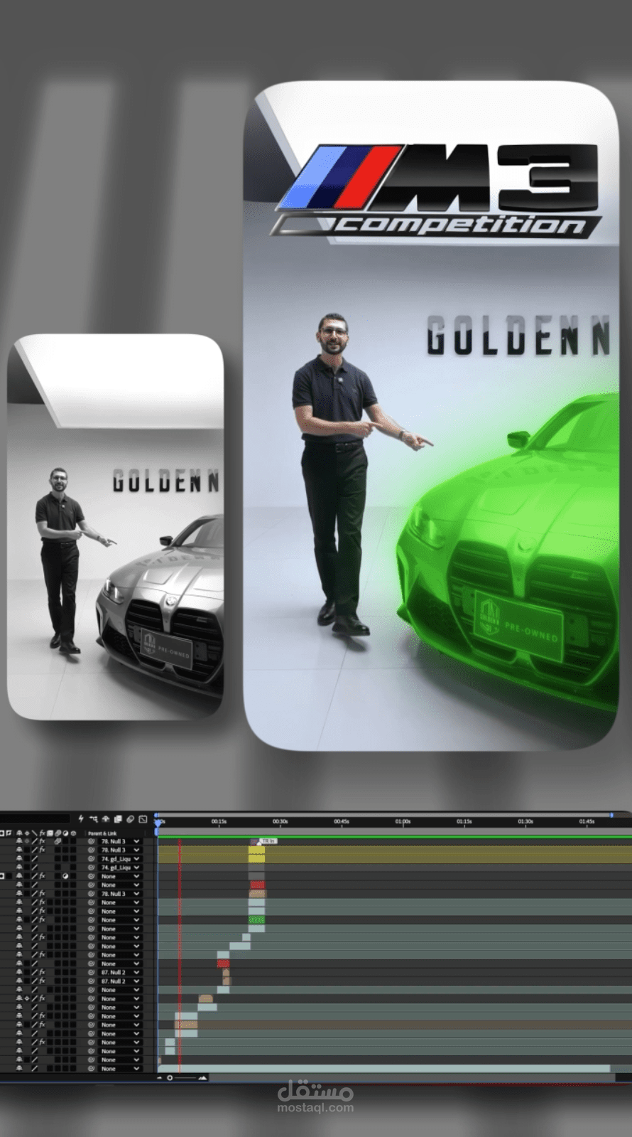The height and width of the screenshot is (1137, 632).
Task: Open the topmost 78. Null 3 parent dropdown
Action: (x=120, y=841)
